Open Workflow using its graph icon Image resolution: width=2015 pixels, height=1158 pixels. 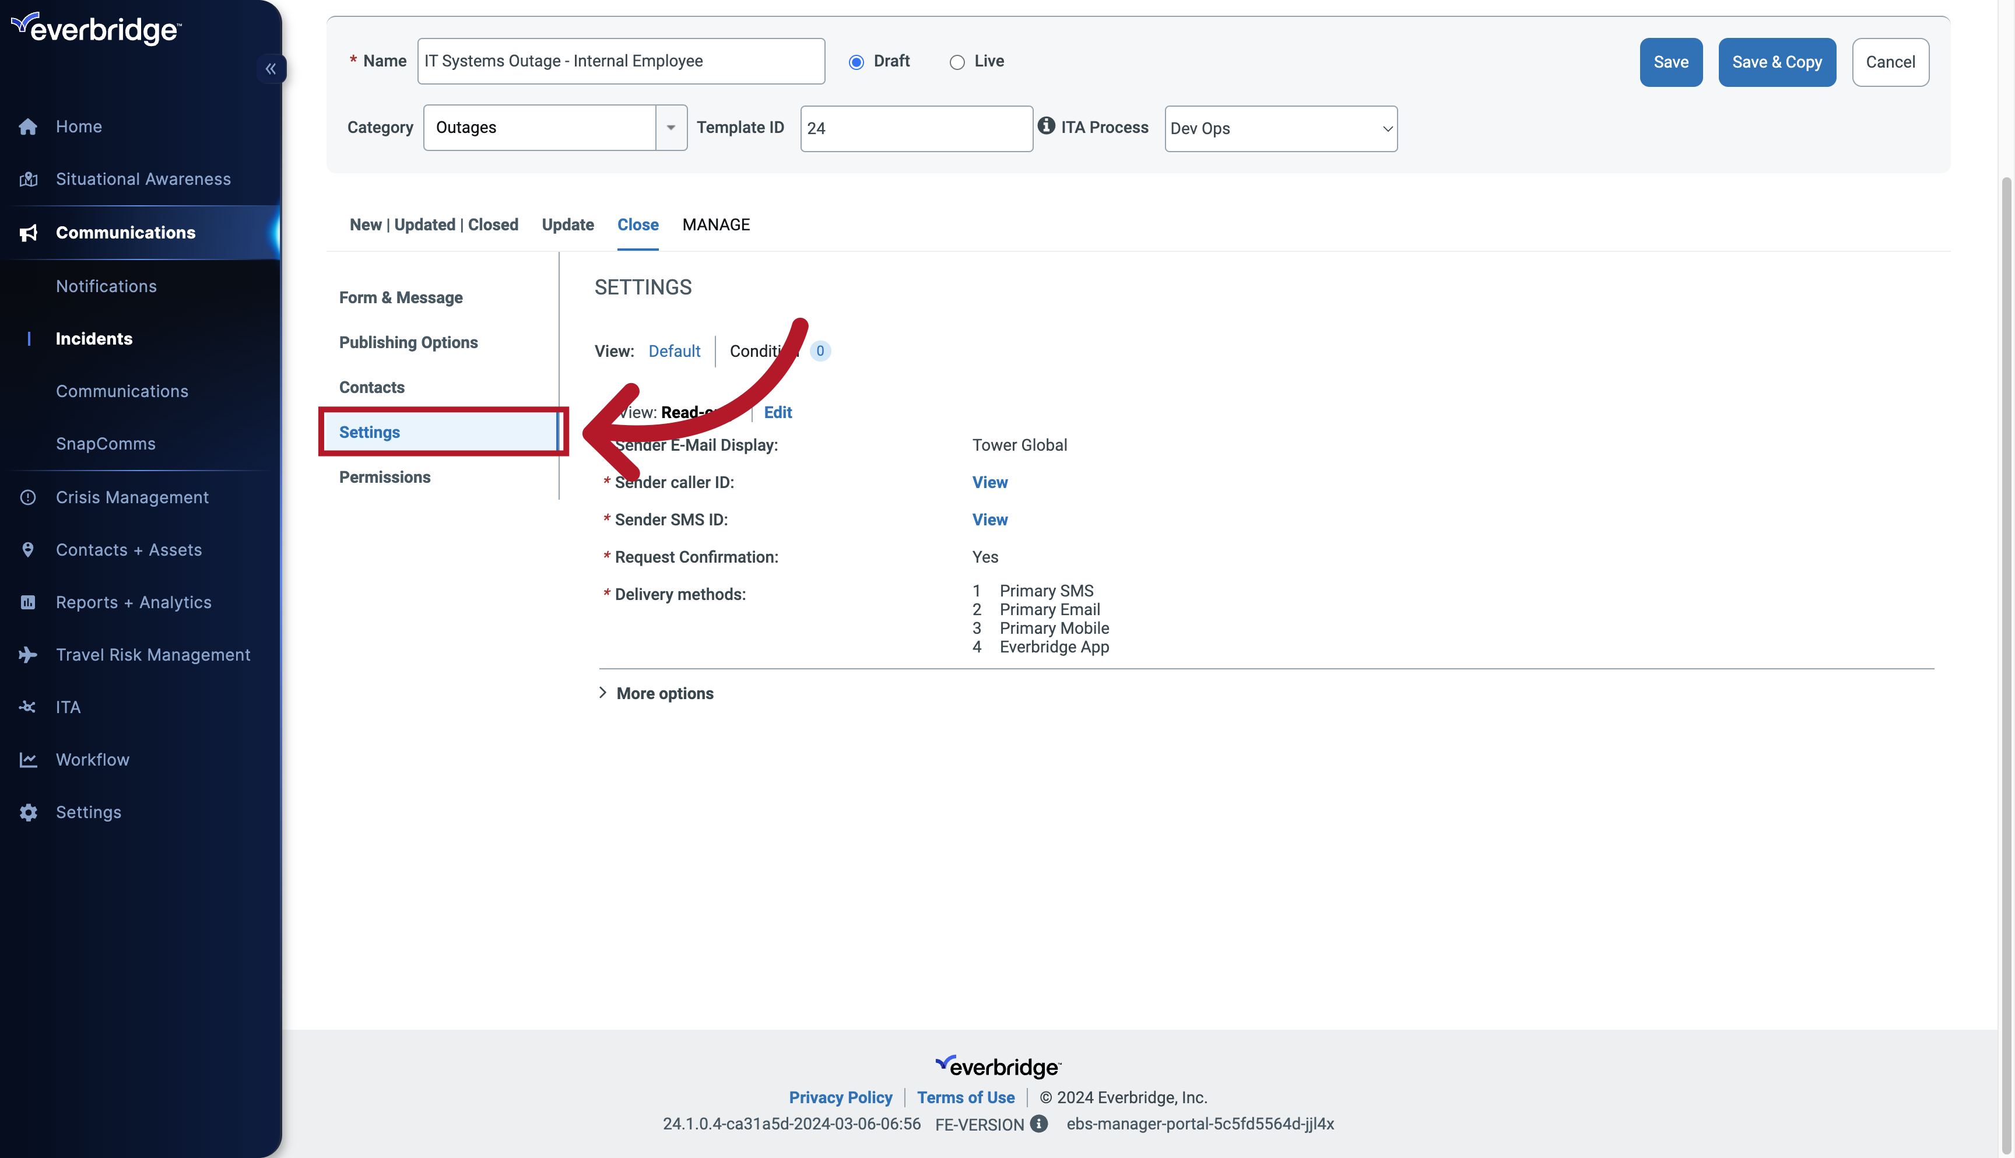tap(28, 760)
